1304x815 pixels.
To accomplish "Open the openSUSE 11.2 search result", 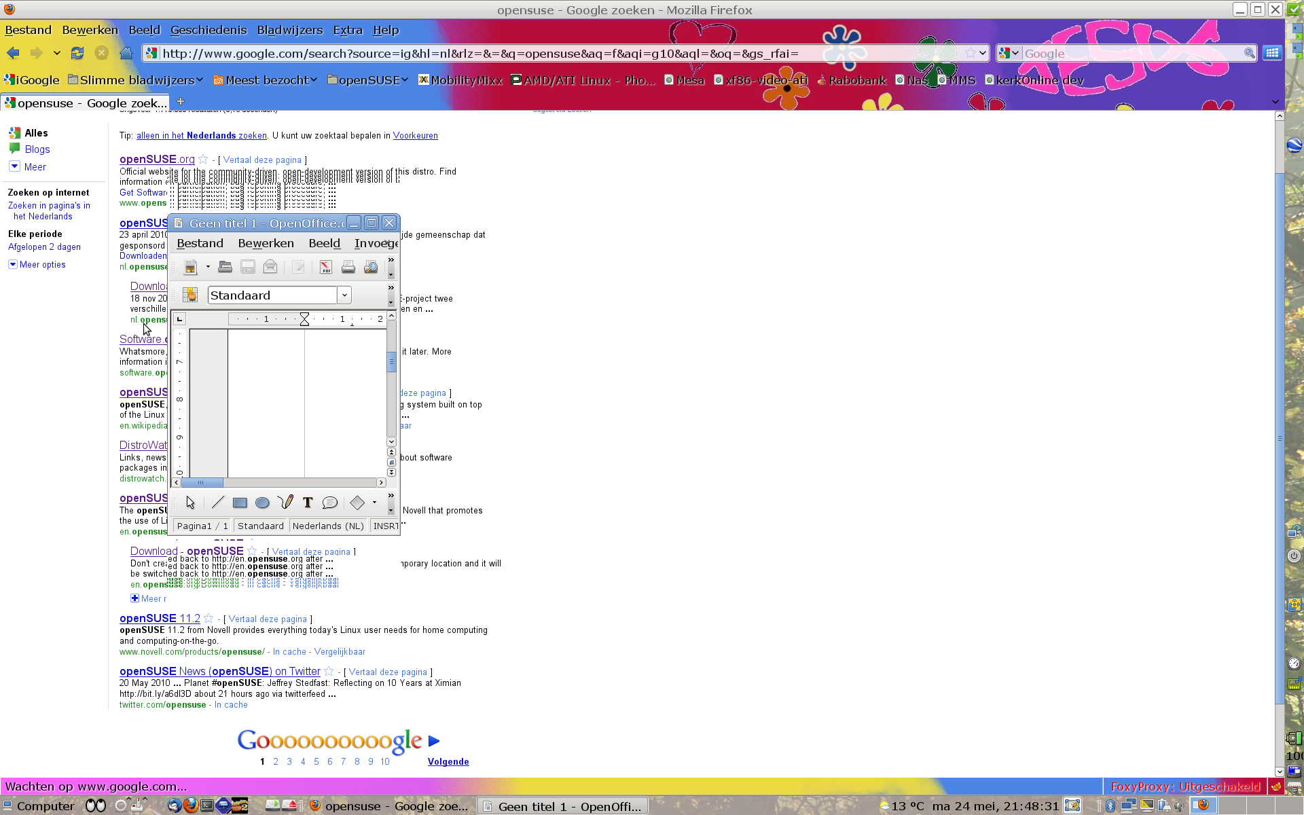I will pos(160,619).
